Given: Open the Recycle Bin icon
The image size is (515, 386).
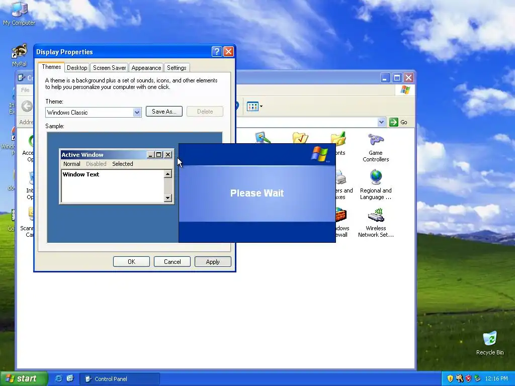Looking at the screenshot, I should tap(490, 343).
